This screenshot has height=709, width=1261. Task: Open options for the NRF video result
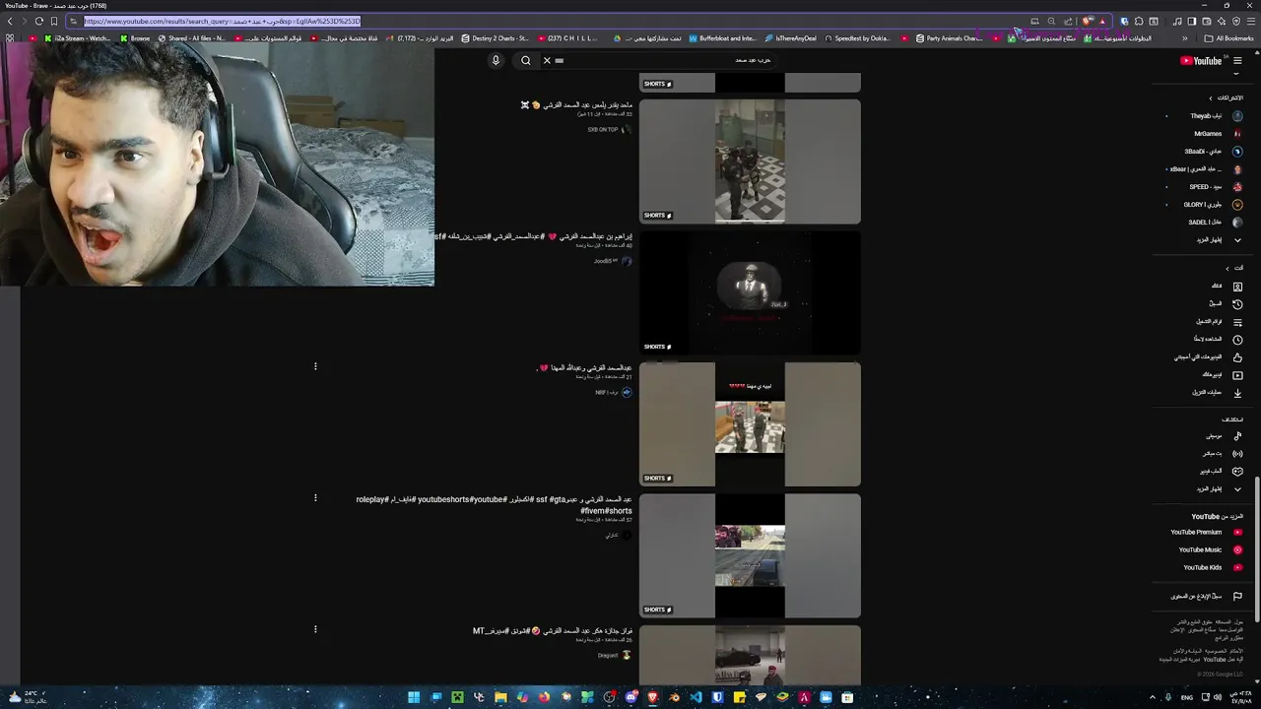coord(315,366)
